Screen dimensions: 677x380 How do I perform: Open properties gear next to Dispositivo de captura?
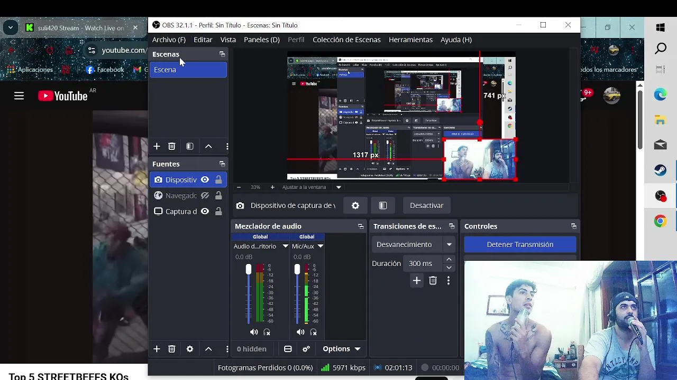tap(355, 205)
